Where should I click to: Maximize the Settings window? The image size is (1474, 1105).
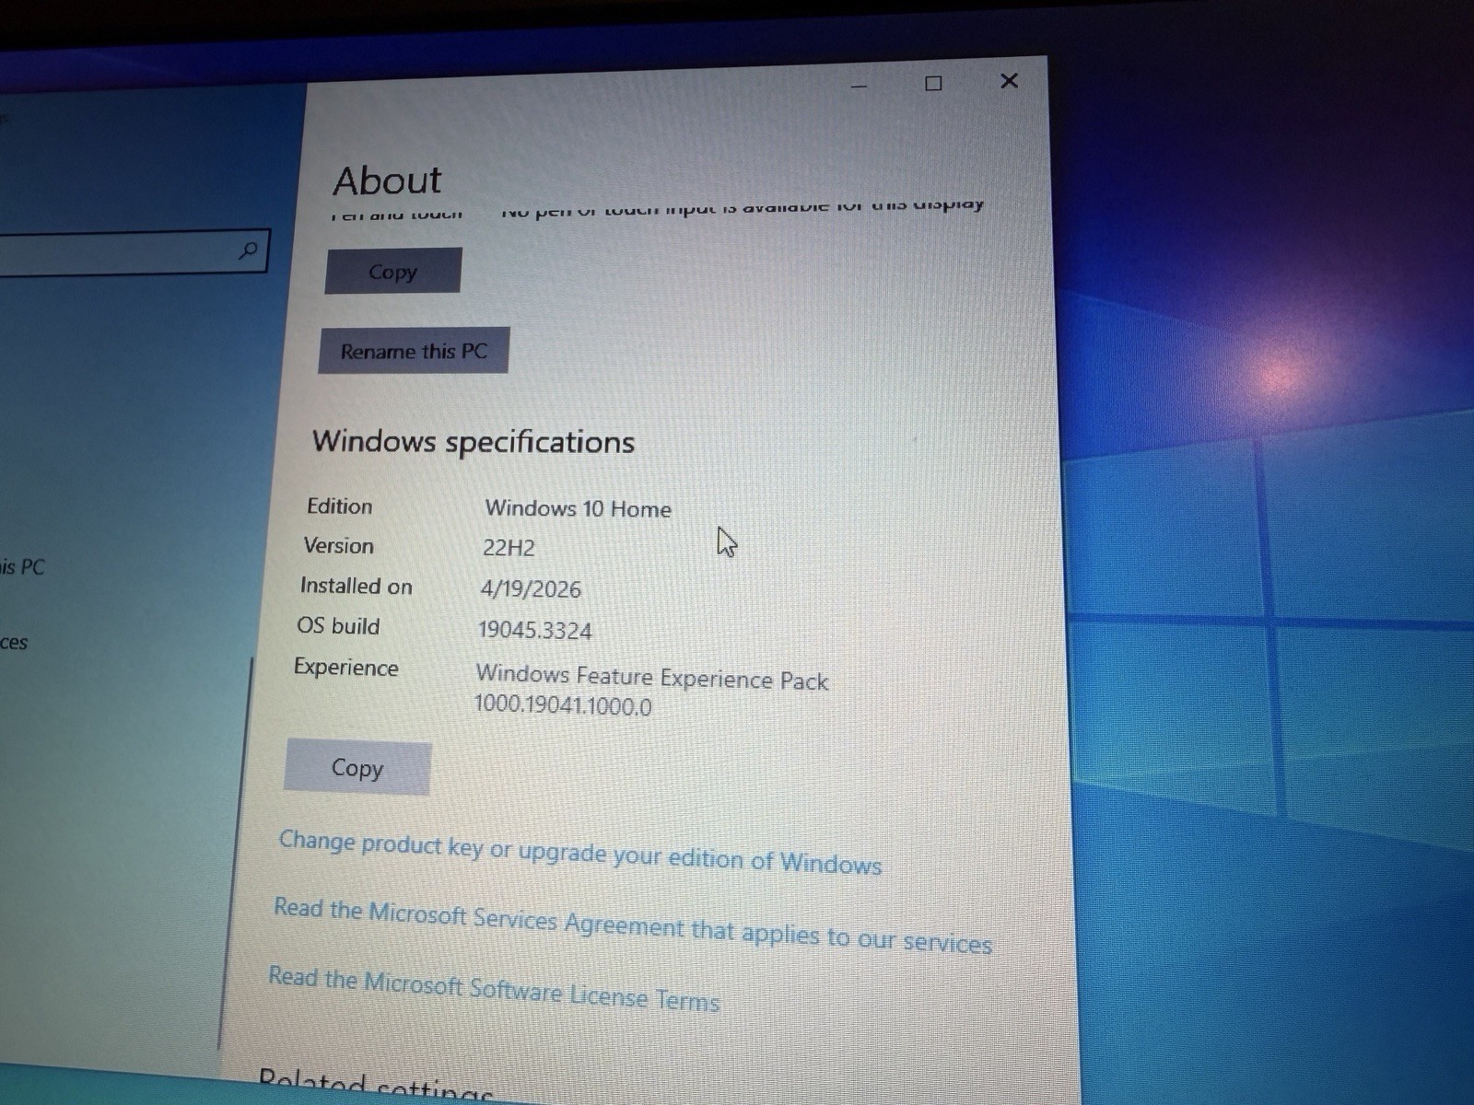coord(933,84)
